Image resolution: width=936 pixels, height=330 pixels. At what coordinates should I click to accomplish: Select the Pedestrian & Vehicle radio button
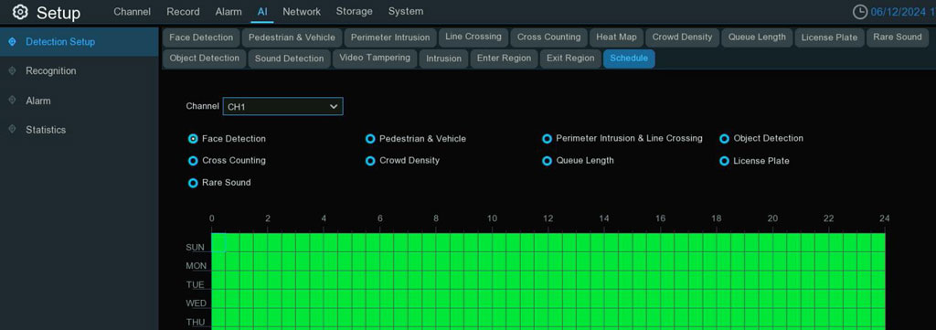(x=370, y=138)
